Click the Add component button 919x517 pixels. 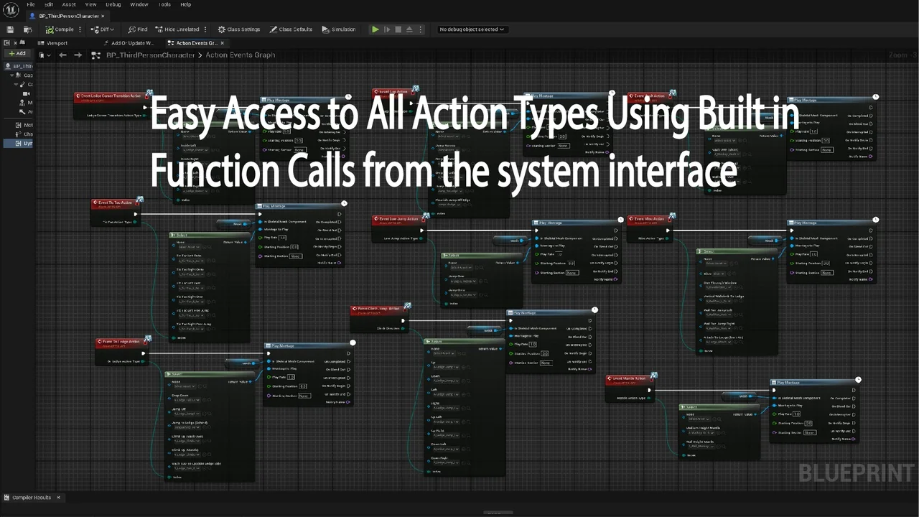[x=17, y=54]
